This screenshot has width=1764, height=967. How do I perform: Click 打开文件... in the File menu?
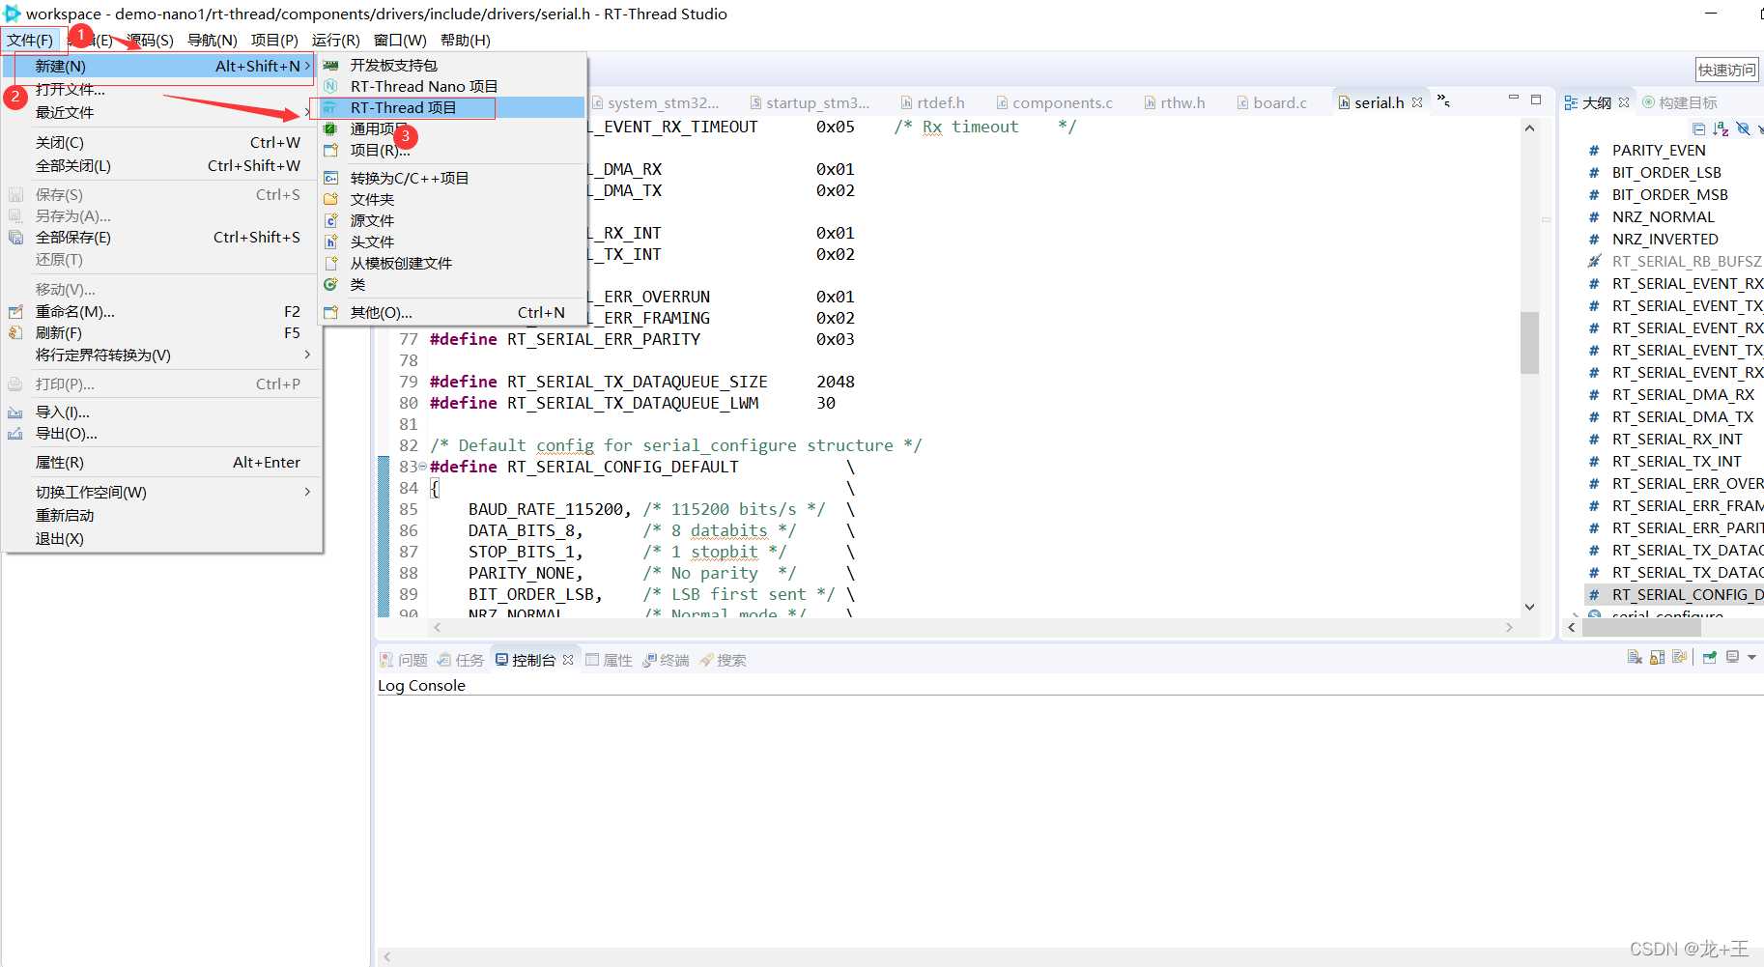pyautogui.click(x=161, y=89)
